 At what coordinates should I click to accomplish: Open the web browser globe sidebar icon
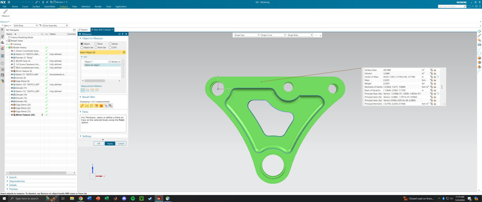point(3,56)
